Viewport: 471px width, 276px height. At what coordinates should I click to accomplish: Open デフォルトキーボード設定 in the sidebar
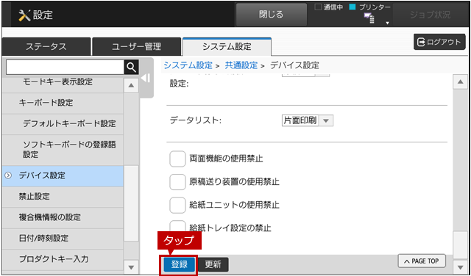63,124
